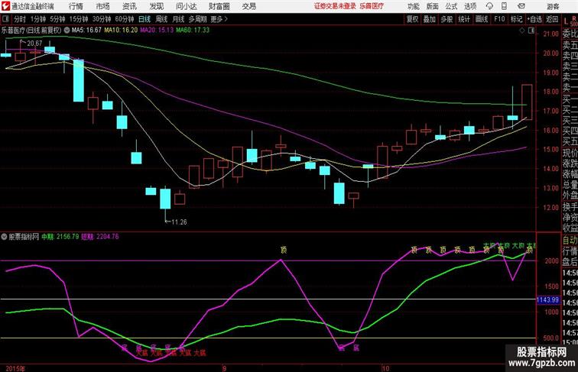Open the 选项 menu
The image size is (578, 372).
click(x=470, y=6)
